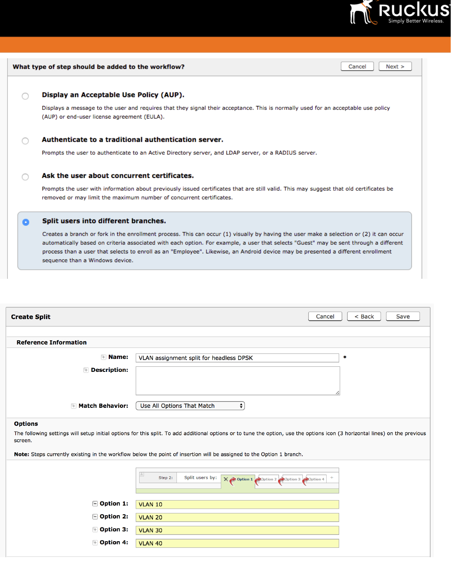This screenshot has height=574, width=451.
Task: Select Ask the user about concurrent certificates radio
Action: (x=25, y=177)
